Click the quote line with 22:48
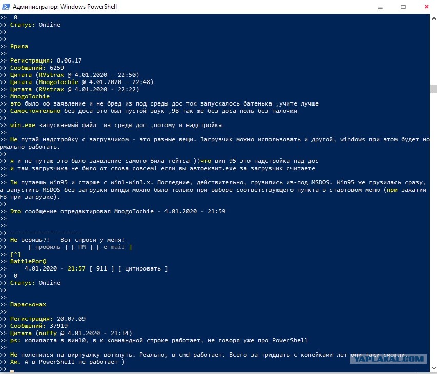 81,82
